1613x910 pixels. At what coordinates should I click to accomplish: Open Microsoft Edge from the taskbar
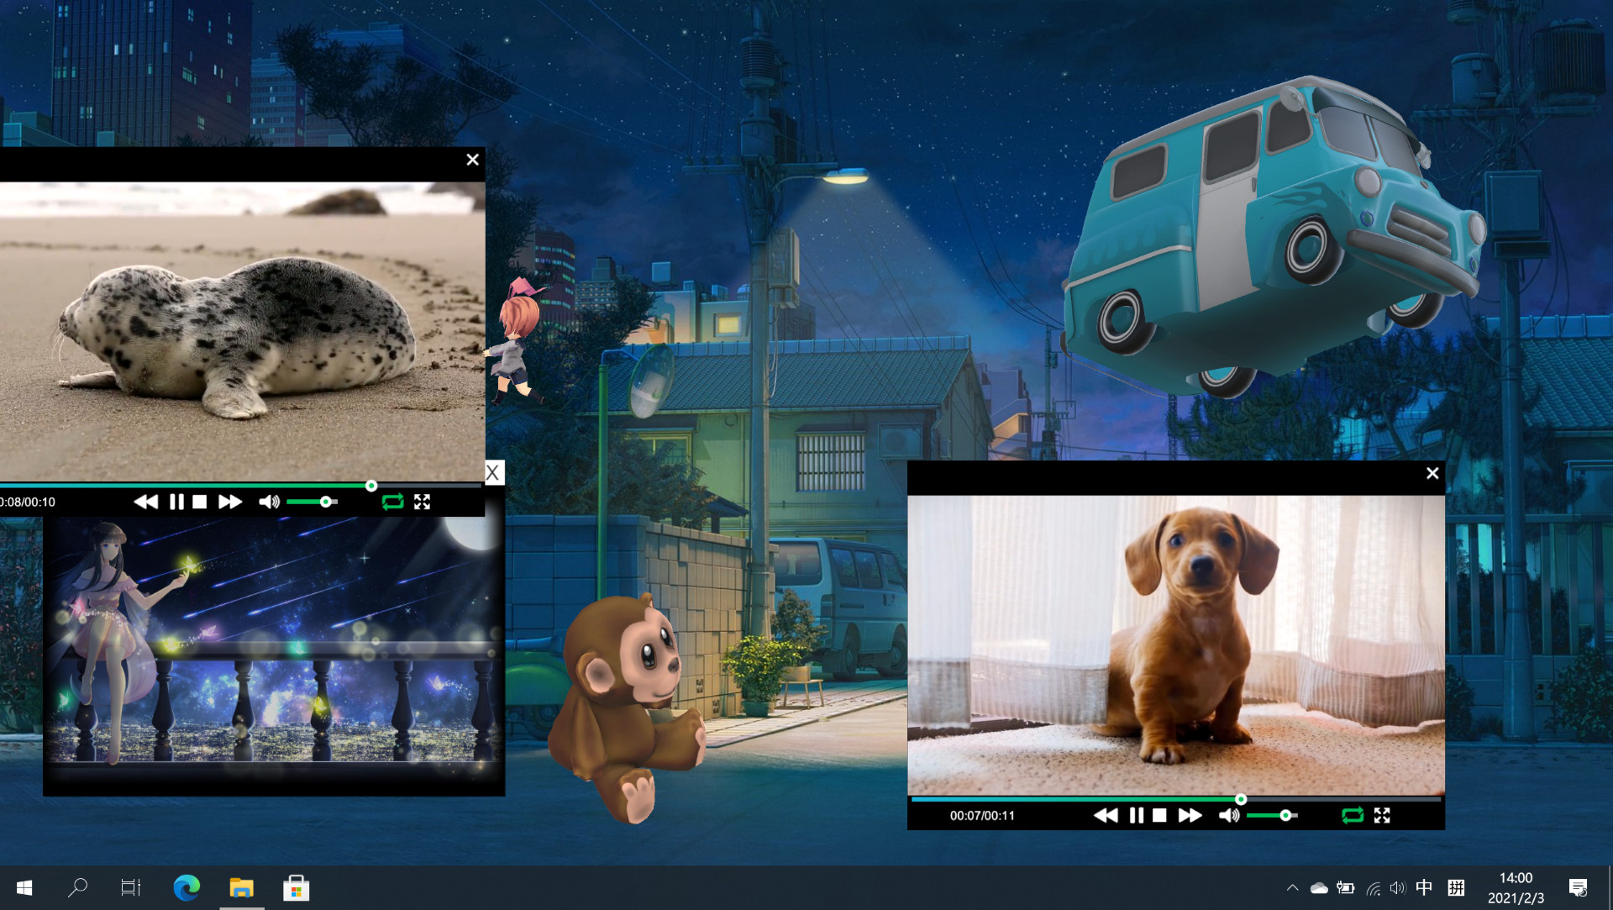[187, 888]
